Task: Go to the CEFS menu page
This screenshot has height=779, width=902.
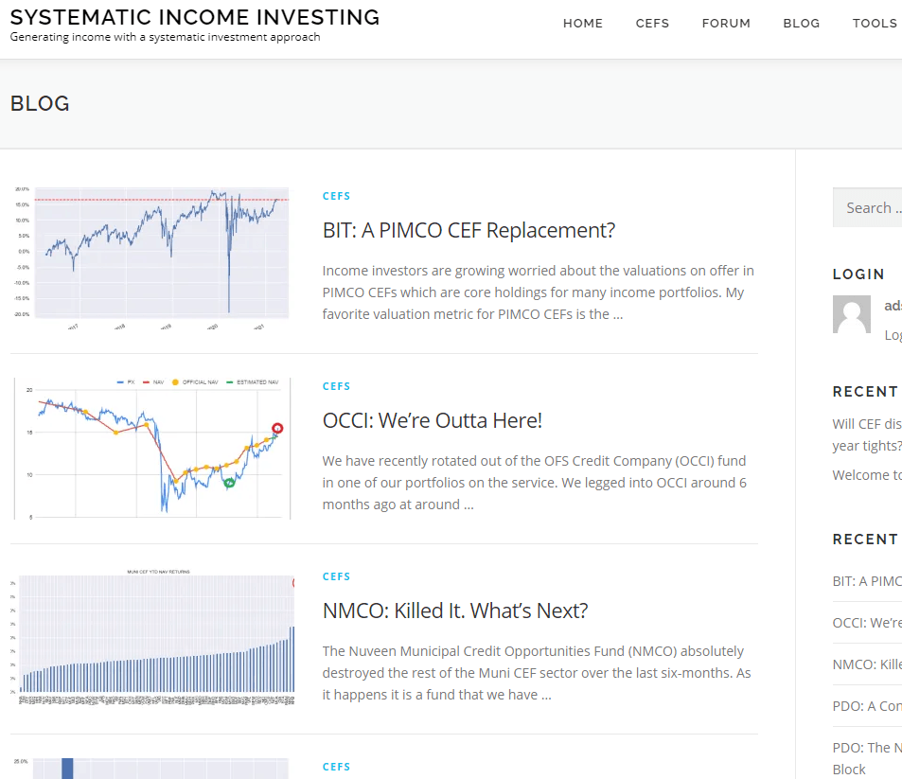Action: point(652,24)
